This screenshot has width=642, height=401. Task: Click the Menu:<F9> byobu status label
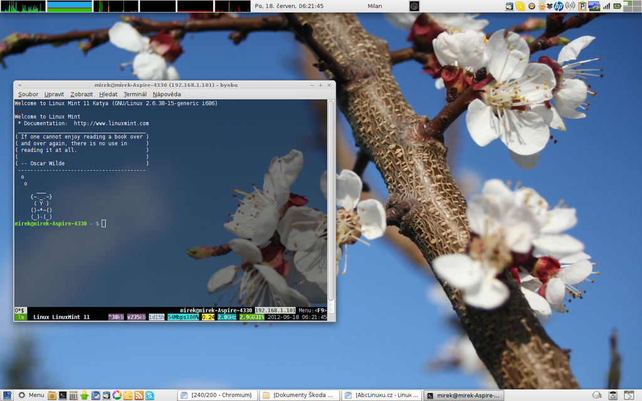312,311
